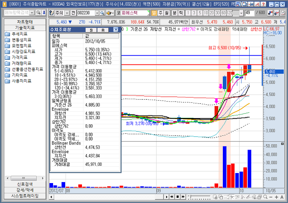The width and height of the screenshot is (288, 203).
Task: Switch to the 차트형태 tab
Action: pyautogui.click(x=25, y=22)
